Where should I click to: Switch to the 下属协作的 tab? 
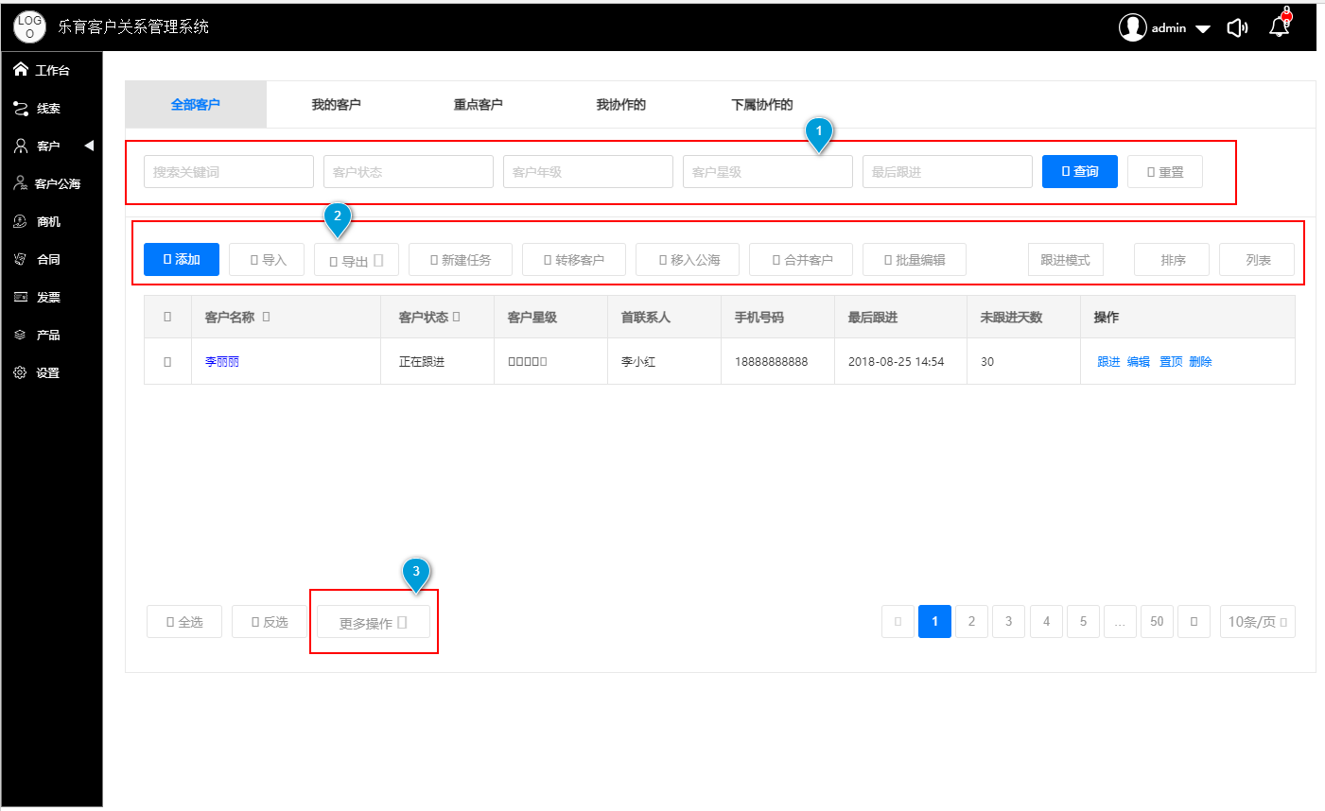click(x=762, y=104)
